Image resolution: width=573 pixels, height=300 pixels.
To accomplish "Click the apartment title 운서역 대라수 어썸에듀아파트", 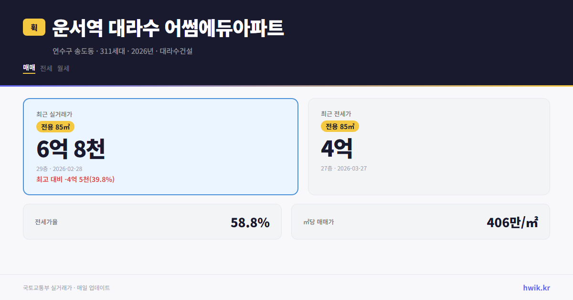I will pos(167,28).
